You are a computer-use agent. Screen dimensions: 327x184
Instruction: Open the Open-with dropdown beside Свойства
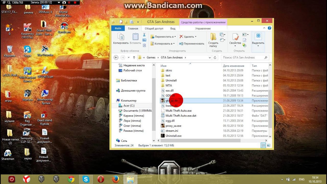(x=246, y=35)
